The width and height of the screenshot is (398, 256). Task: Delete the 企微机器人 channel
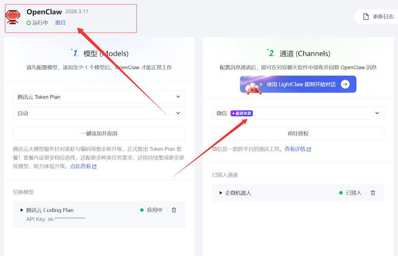(x=373, y=193)
